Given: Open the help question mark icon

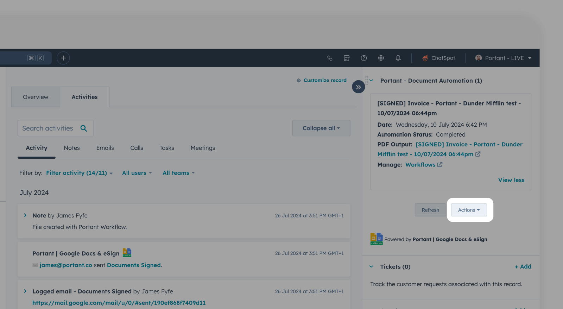Looking at the screenshot, I should 364,58.
